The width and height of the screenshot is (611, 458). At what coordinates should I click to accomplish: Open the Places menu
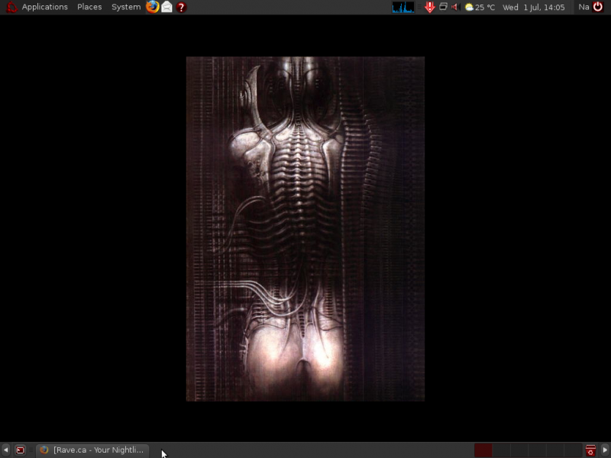pos(89,7)
